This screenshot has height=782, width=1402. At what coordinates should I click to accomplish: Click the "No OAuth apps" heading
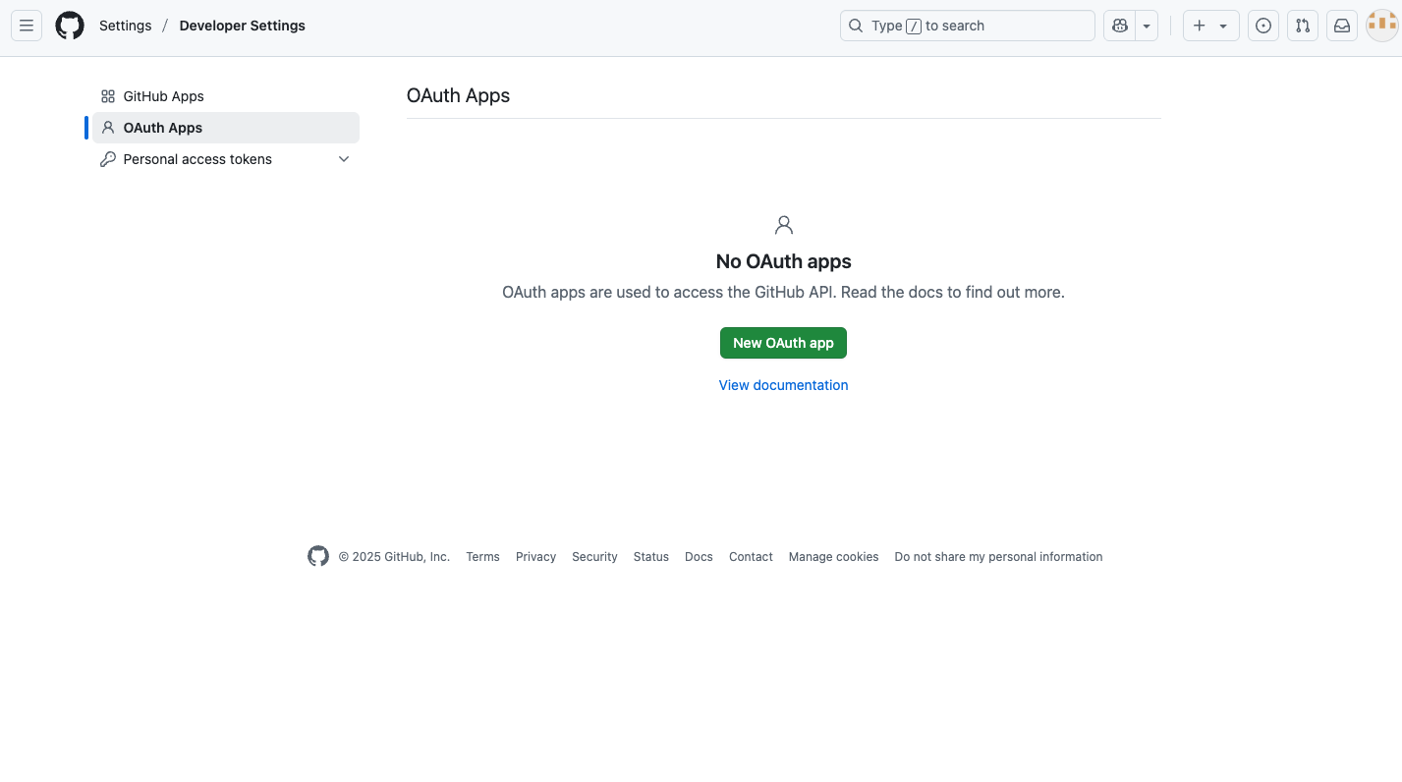tap(783, 261)
